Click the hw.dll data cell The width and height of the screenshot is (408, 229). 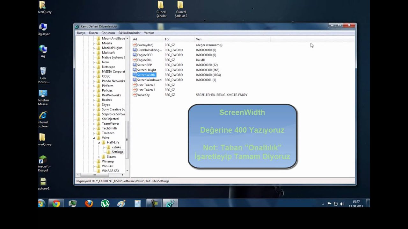coord(200,60)
